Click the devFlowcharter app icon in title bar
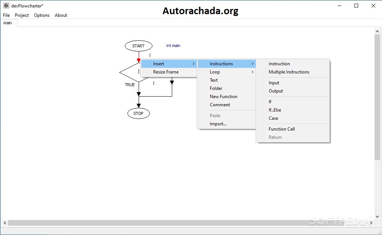This screenshot has height=235, width=382. tap(6, 6)
